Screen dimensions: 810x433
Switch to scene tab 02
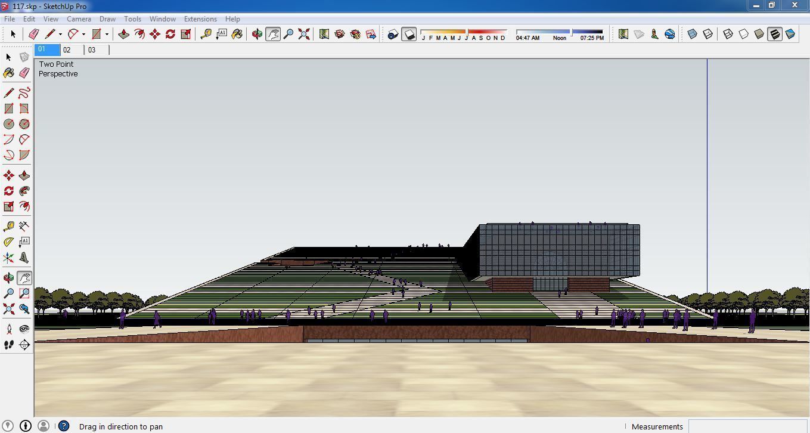[72, 50]
